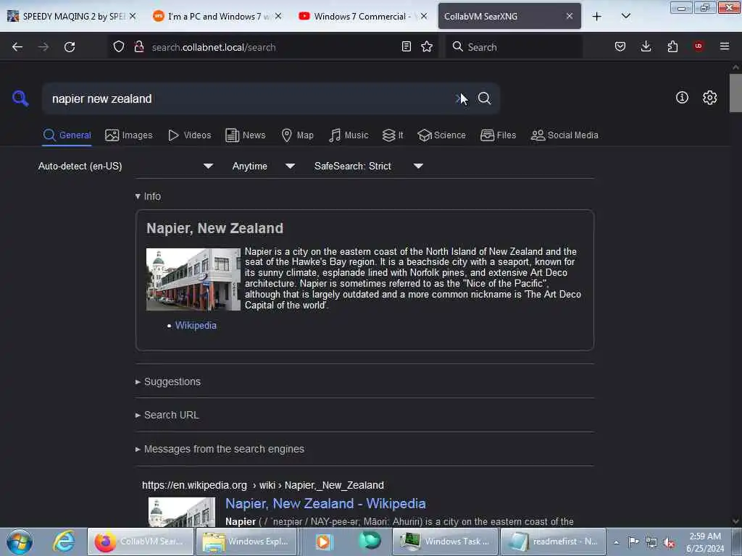
Task: Reload the current page
Action: tap(70, 47)
